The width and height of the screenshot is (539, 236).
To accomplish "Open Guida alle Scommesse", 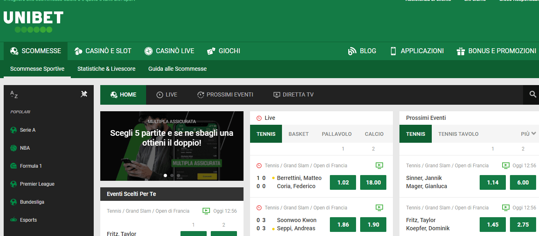I will (x=177, y=69).
